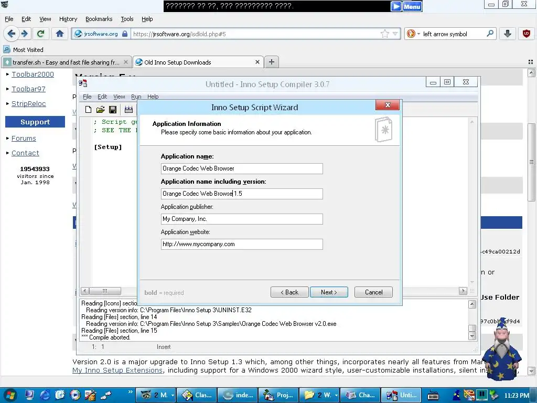This screenshot has height=403, width=537.
Task: Click the blue play icon beside Menu
Action: click(x=396, y=6)
